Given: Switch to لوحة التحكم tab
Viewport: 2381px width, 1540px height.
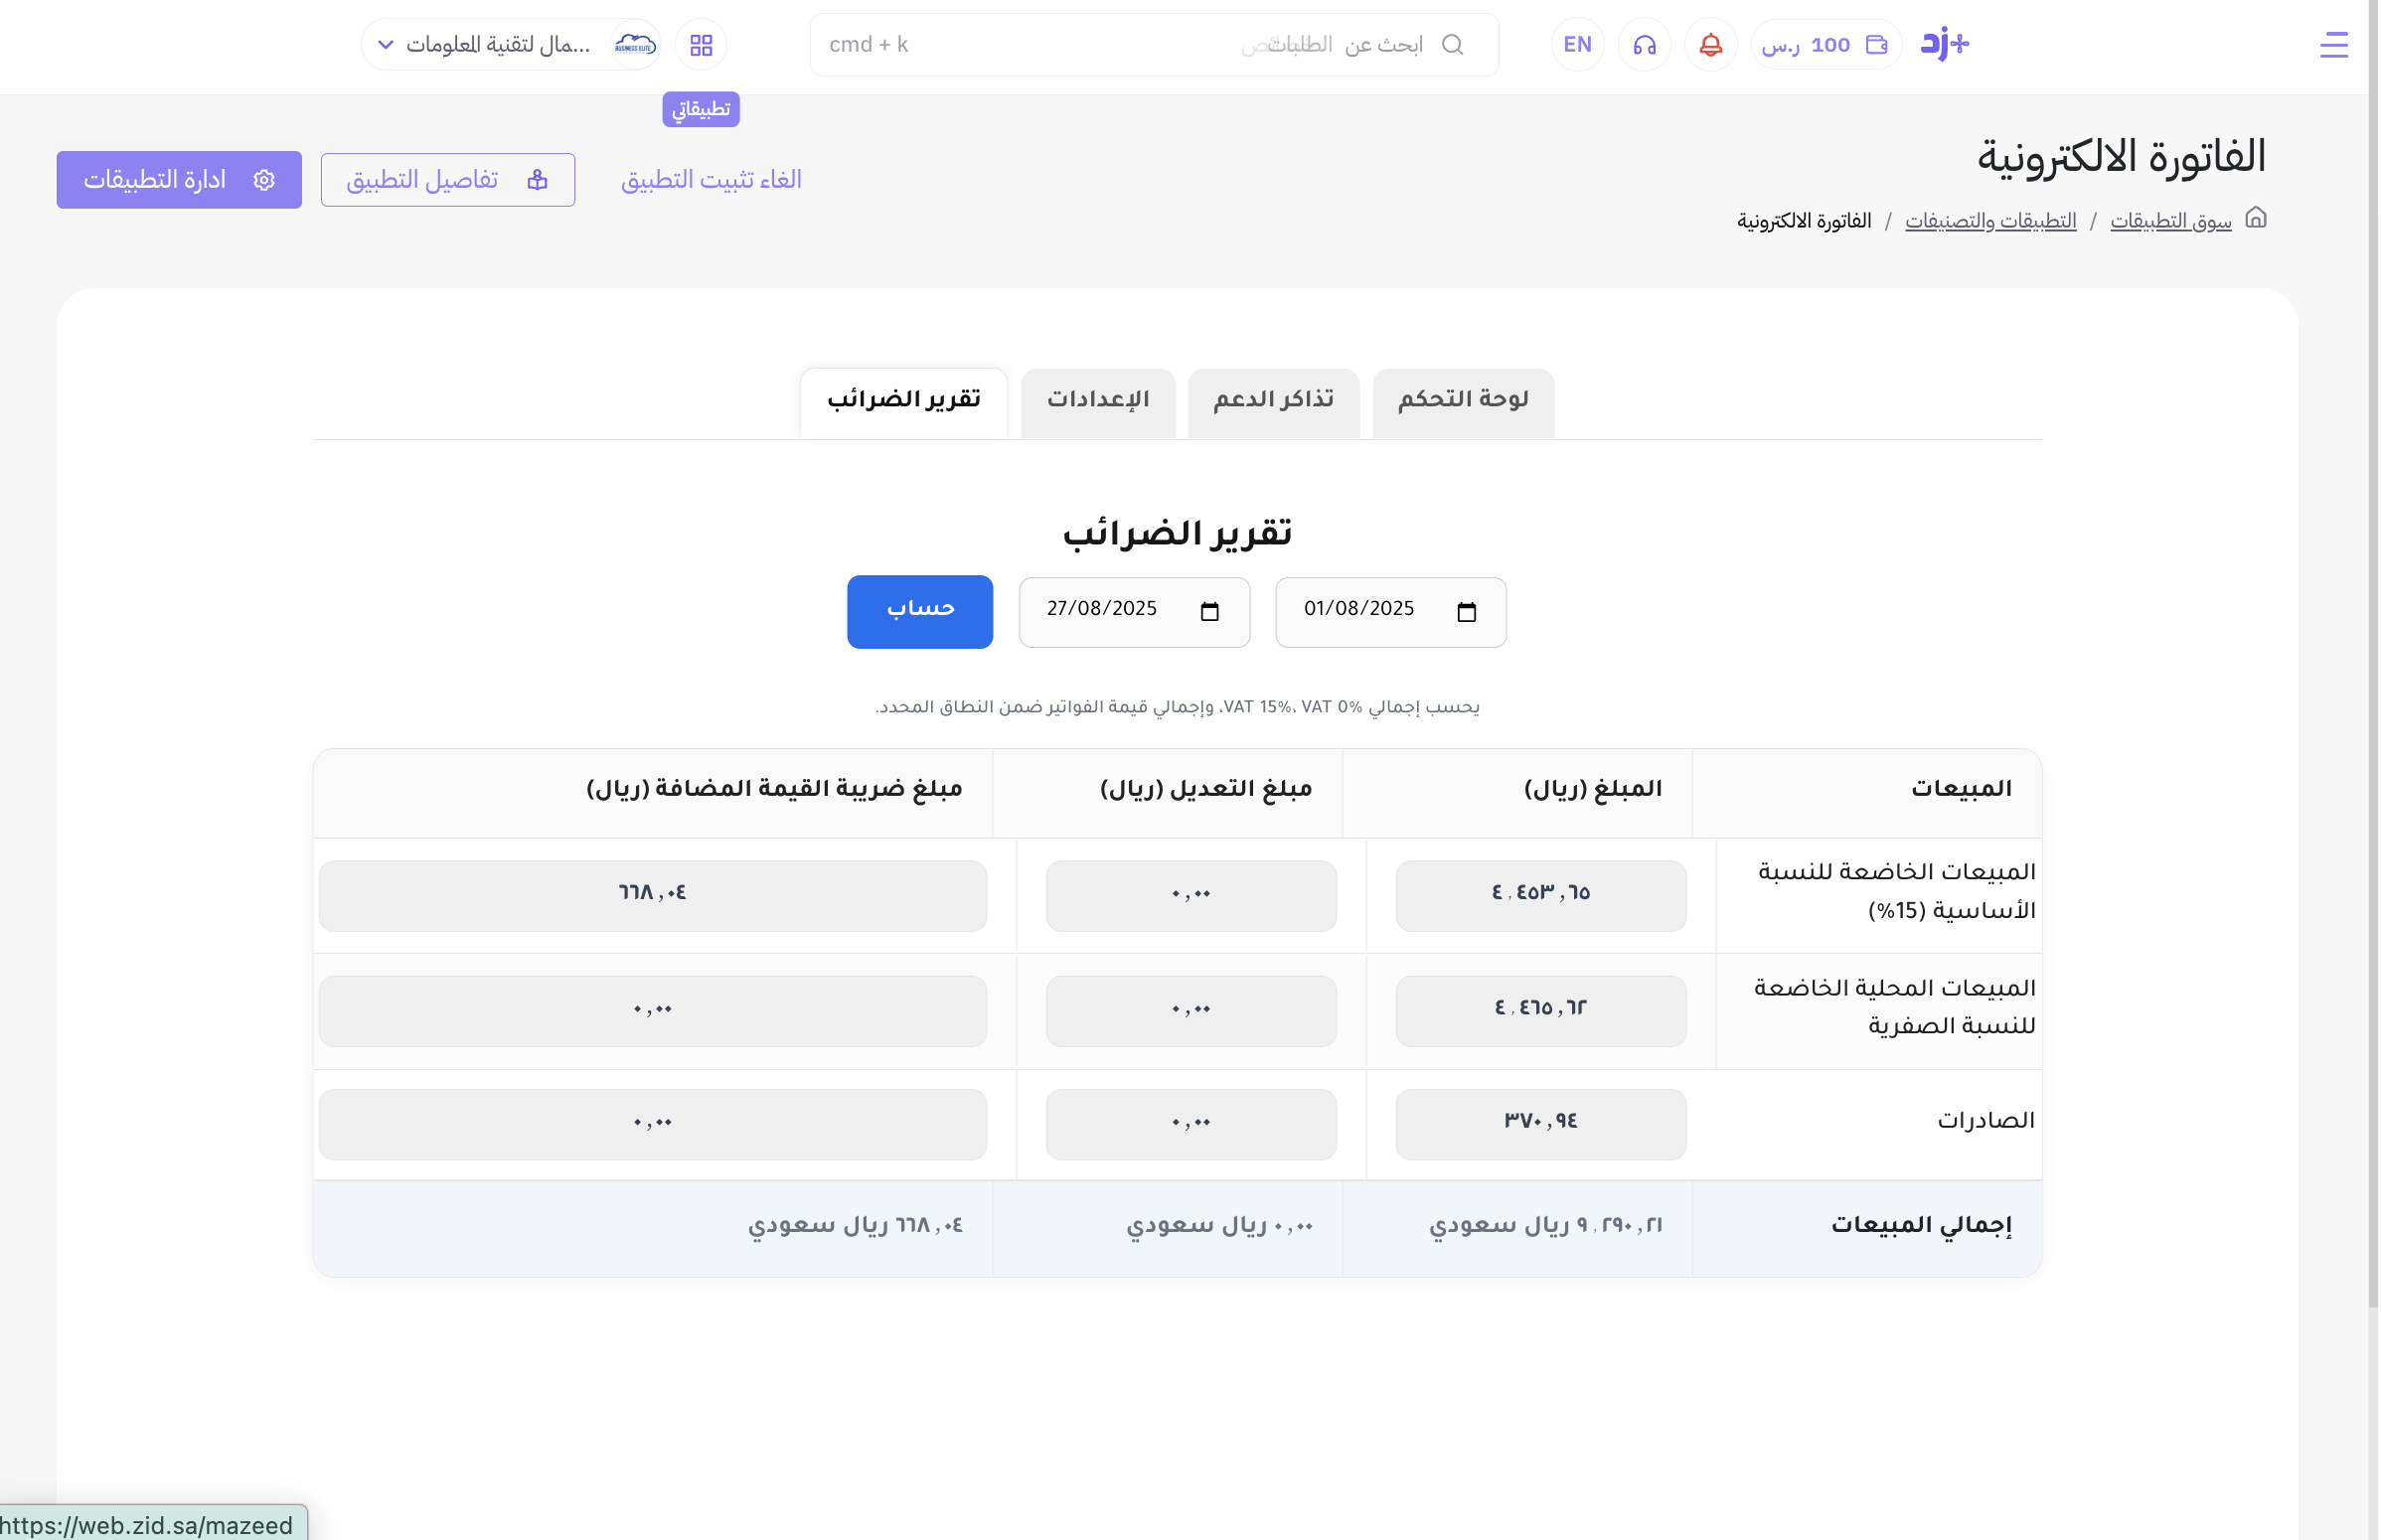Looking at the screenshot, I should 1462,401.
